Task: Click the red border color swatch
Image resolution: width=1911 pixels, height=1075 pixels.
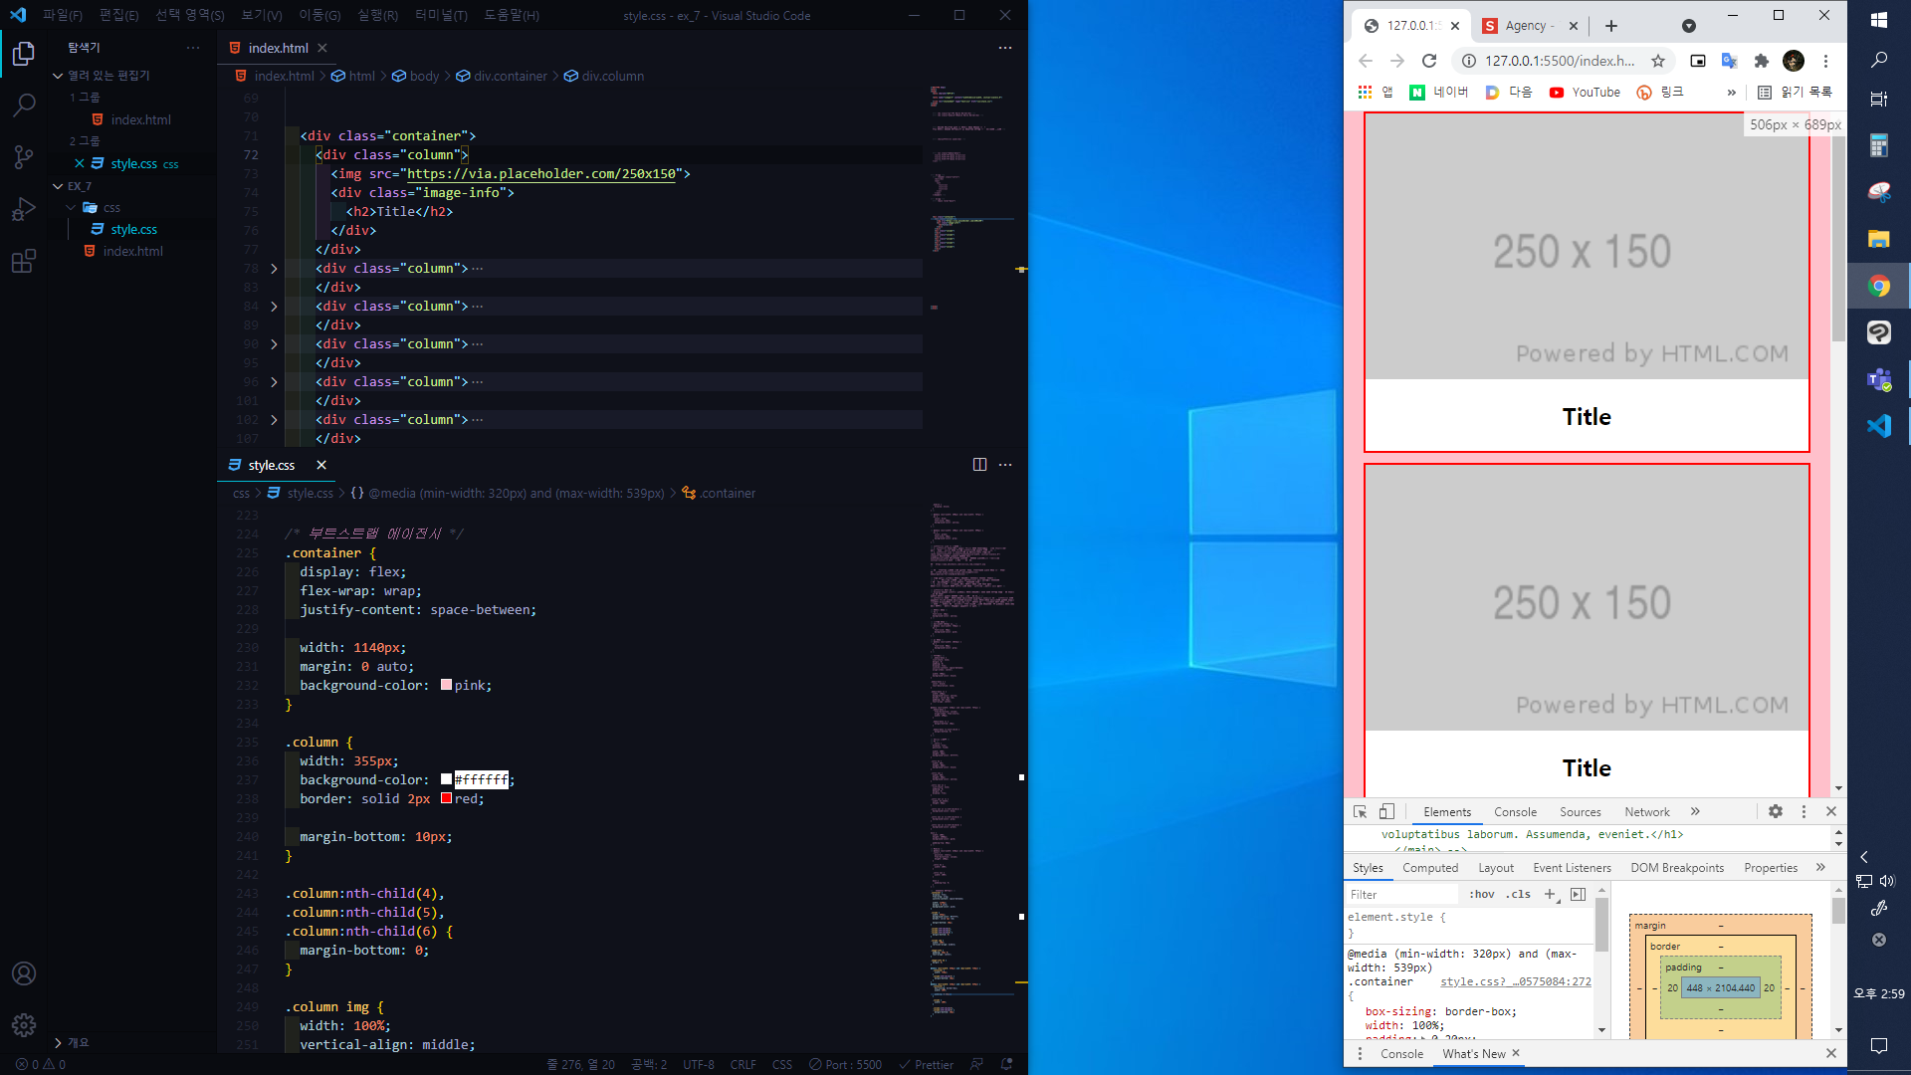Action: coord(447,798)
